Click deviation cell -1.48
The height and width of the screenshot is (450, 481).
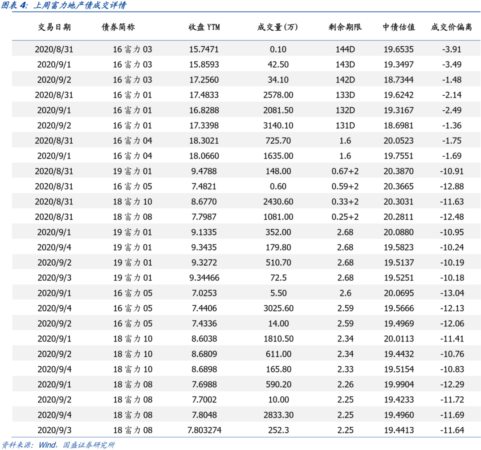(452, 80)
